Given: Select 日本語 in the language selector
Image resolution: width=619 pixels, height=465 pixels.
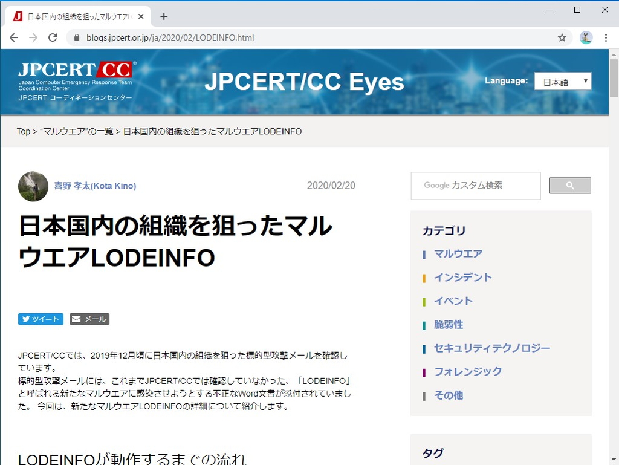Looking at the screenshot, I should (x=557, y=81).
